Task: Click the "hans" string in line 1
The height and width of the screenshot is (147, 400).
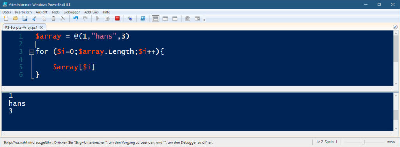Action: [x=104, y=36]
